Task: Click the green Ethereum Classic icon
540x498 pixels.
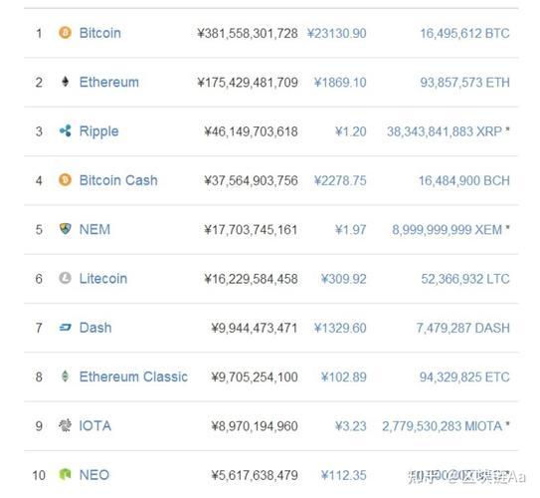Action: pyautogui.click(x=65, y=376)
